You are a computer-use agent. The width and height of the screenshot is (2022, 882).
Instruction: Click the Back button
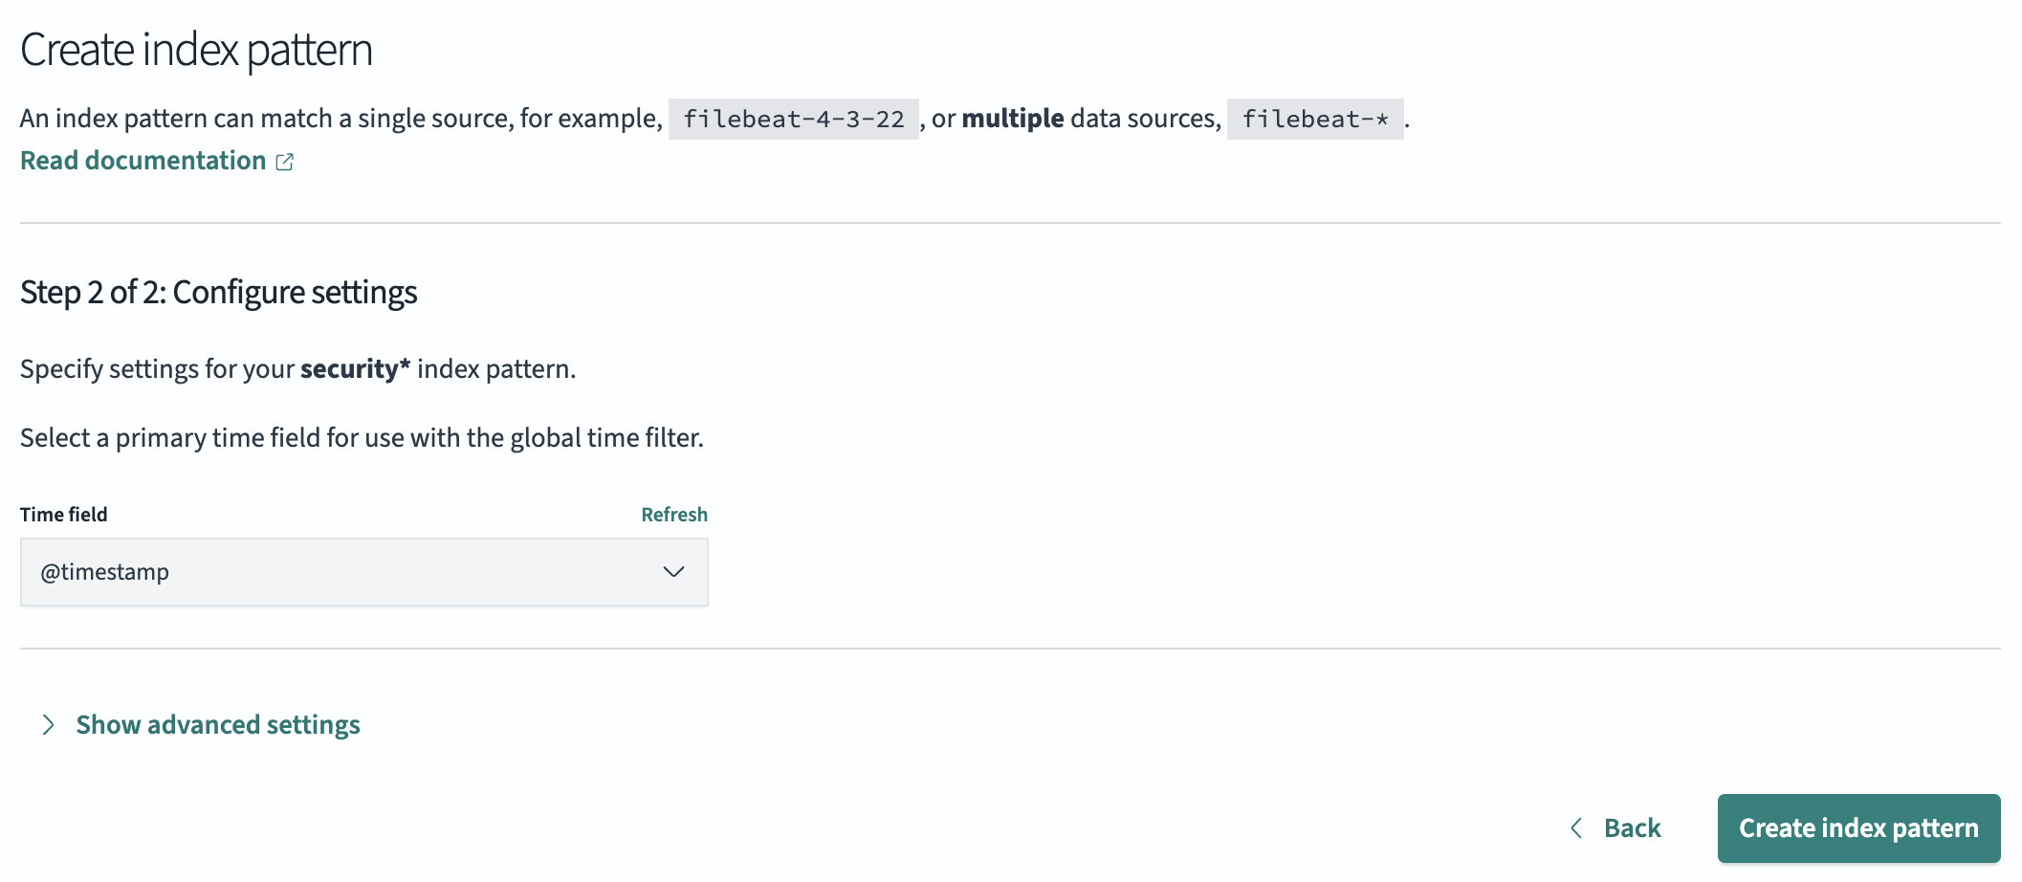coord(1632,827)
